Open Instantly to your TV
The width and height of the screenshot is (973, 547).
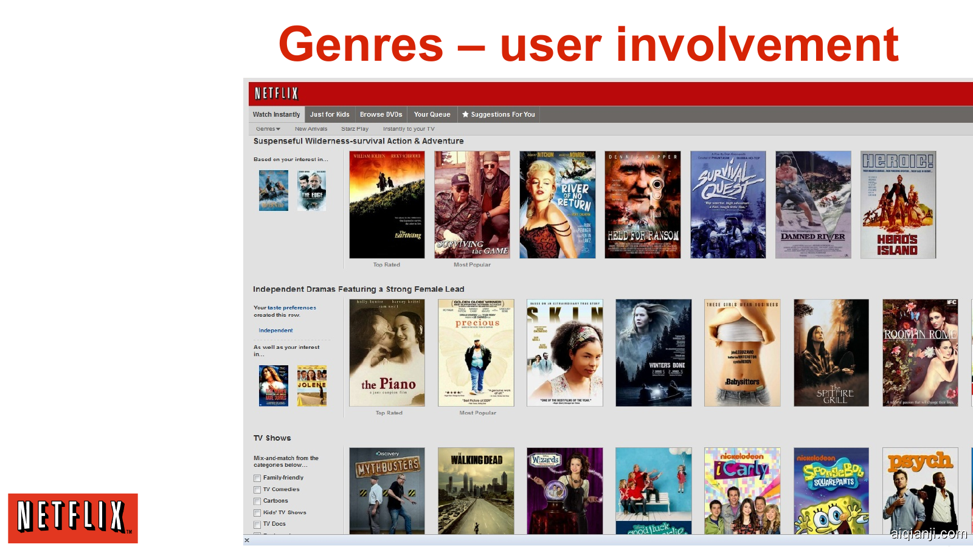(x=408, y=128)
